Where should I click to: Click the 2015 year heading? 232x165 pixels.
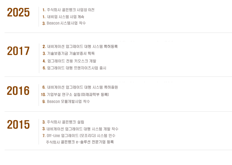coord(18,124)
